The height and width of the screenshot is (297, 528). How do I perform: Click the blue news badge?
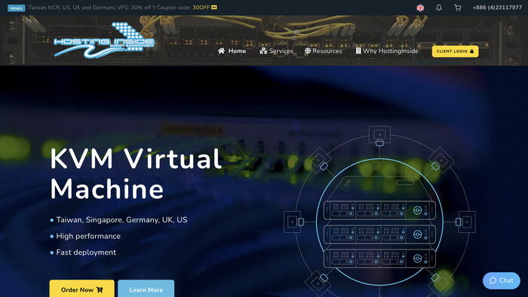(16, 8)
